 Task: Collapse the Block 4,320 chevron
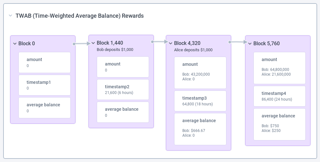[171, 43]
